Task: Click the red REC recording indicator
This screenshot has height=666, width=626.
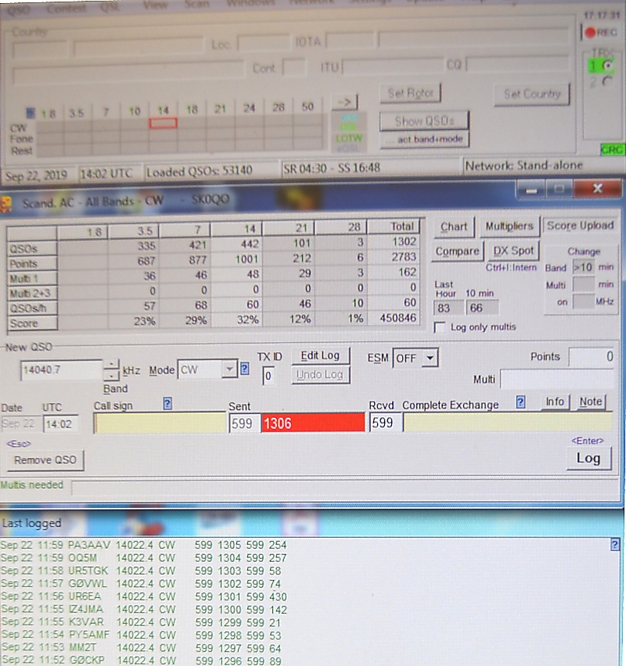Action: [601, 32]
